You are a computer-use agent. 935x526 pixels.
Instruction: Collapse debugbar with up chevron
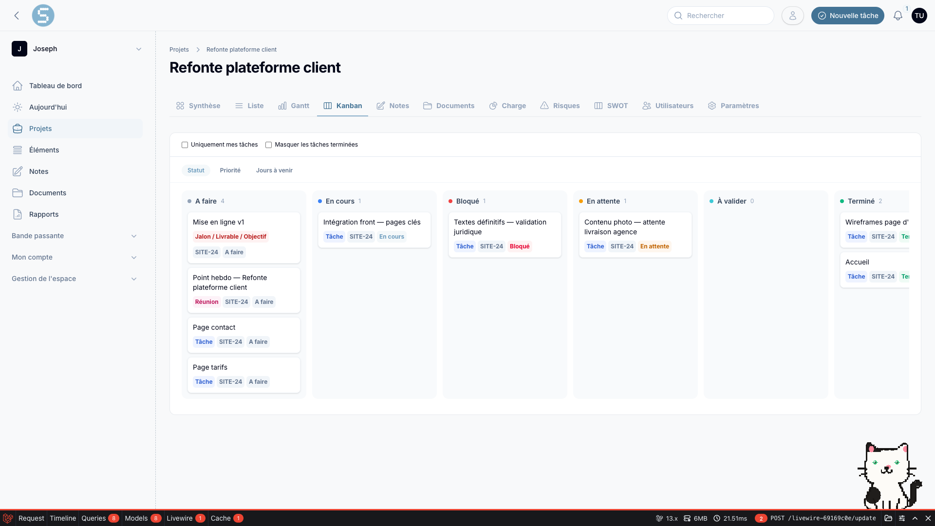[915, 518]
